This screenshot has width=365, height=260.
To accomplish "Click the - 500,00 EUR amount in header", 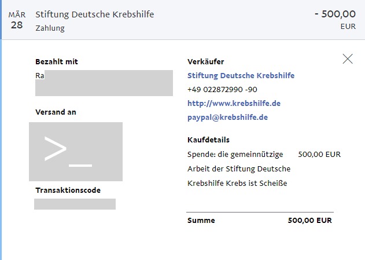I will 335,20.
